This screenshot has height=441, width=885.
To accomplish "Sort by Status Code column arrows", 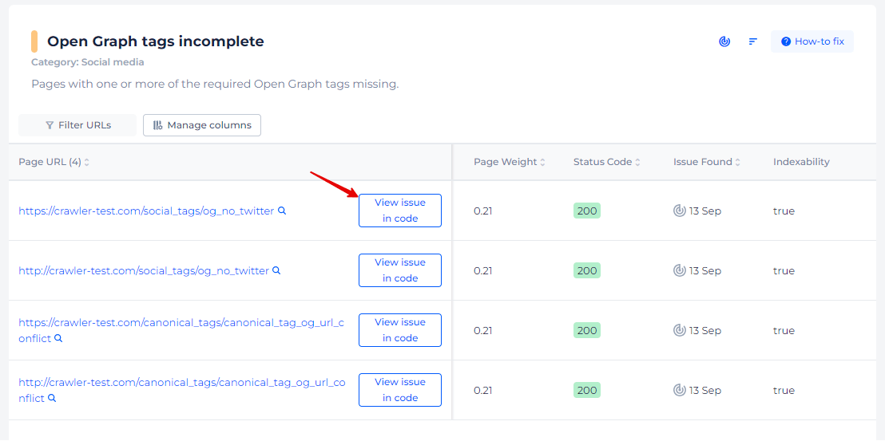I will coord(637,162).
